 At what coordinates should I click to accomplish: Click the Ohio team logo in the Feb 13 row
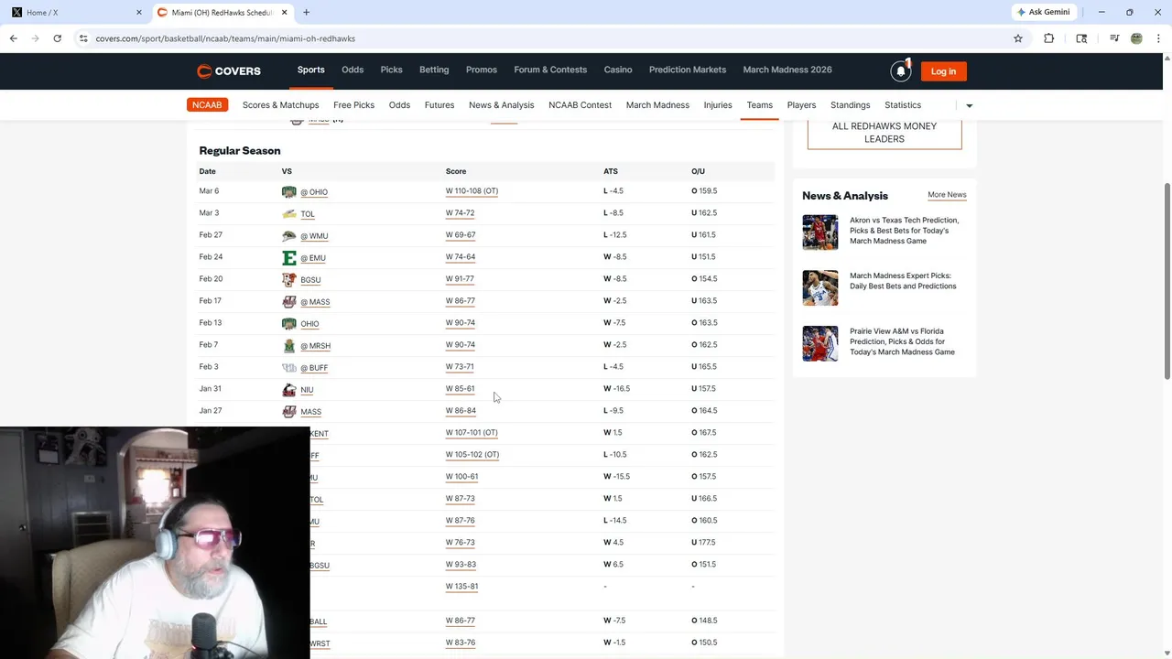click(289, 323)
